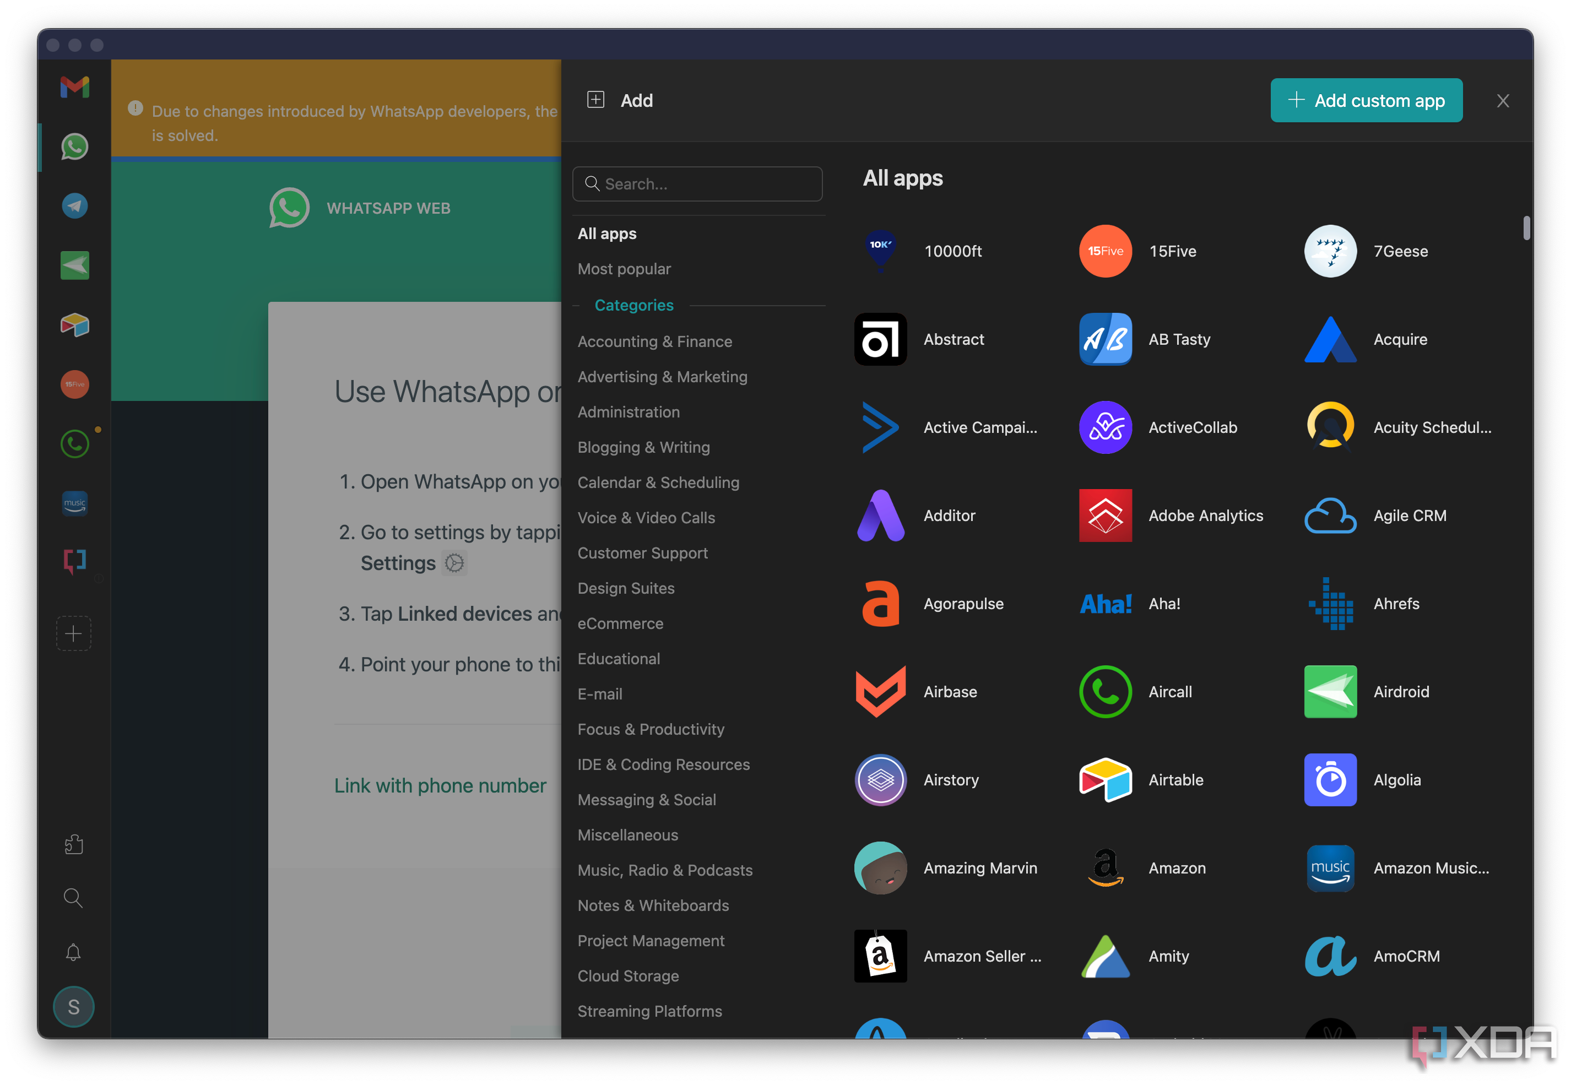Screen dimensions: 1571x1085
Task: Select the Telegram sidebar icon
Action: (74, 207)
